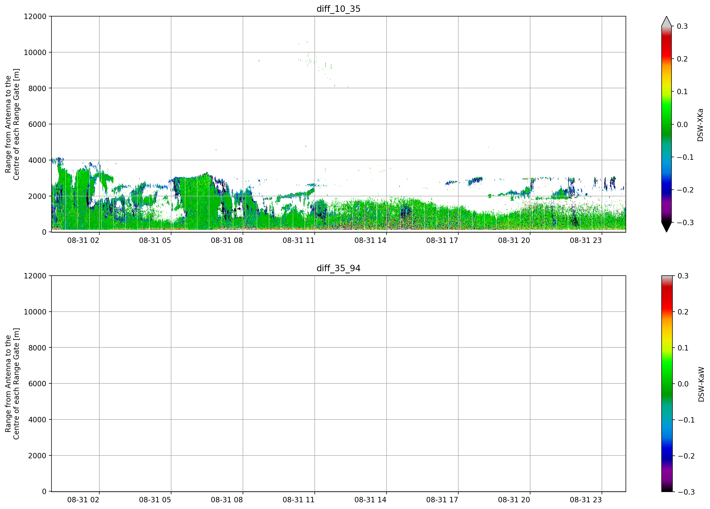
Task: Click the 08-31 14 tick label on the top plot
Action: point(370,240)
